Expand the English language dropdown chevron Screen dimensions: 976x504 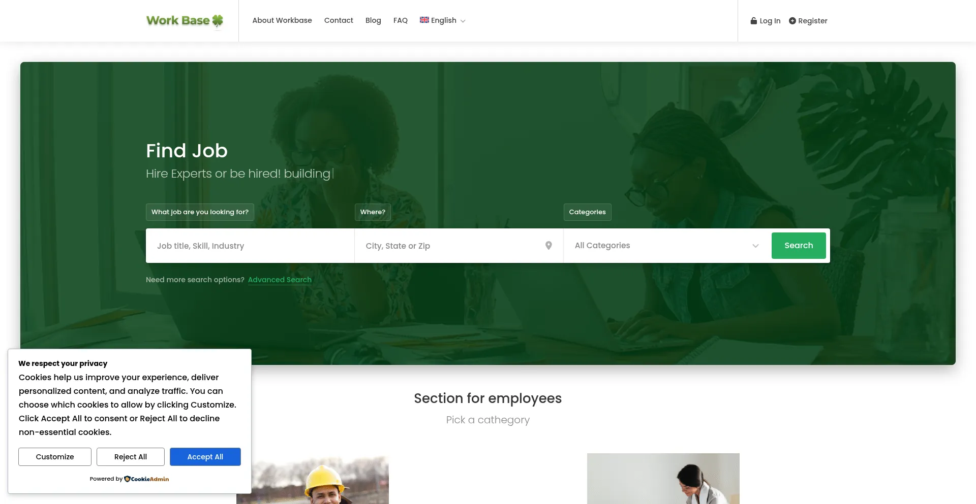(x=463, y=21)
